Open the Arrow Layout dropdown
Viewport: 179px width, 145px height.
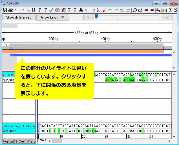(x=52, y=17)
